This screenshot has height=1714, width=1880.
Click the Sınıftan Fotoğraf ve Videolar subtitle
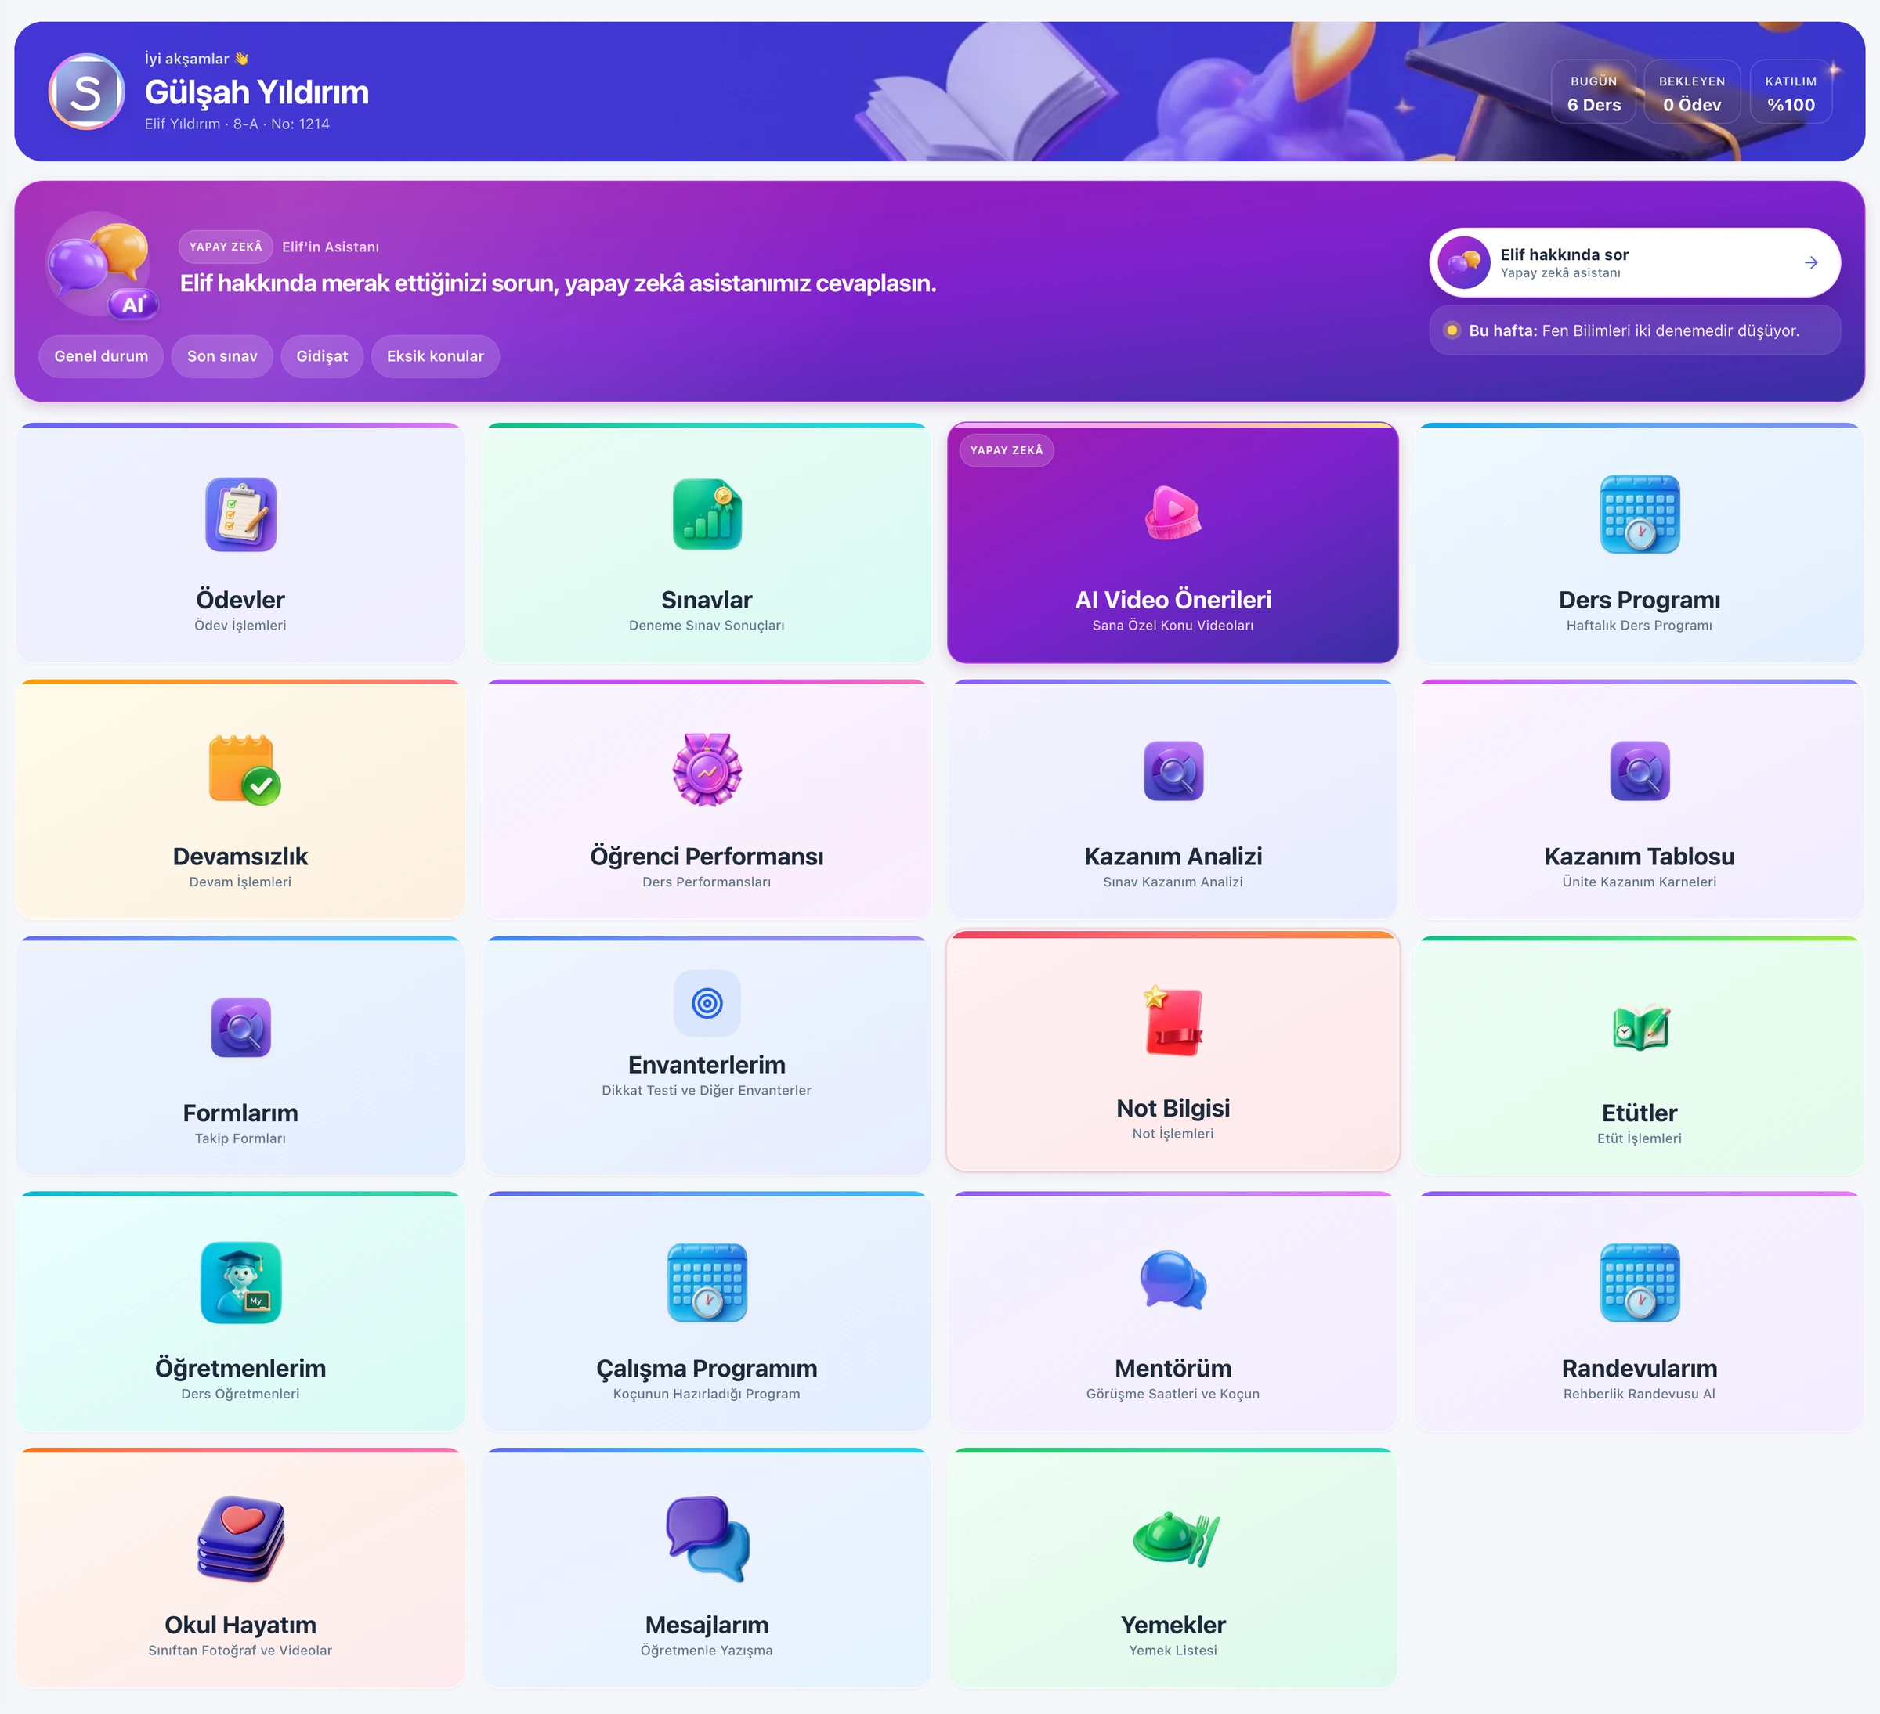[240, 1651]
